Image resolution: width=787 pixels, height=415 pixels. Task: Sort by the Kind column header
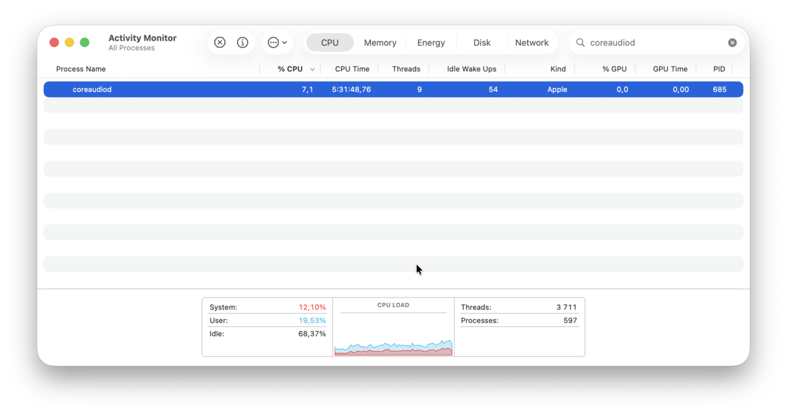(558, 69)
